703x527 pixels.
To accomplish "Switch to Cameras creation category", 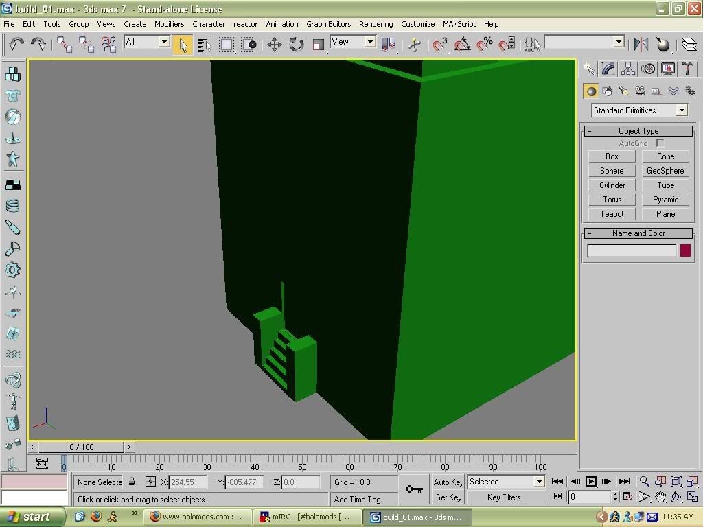I will pyautogui.click(x=641, y=91).
